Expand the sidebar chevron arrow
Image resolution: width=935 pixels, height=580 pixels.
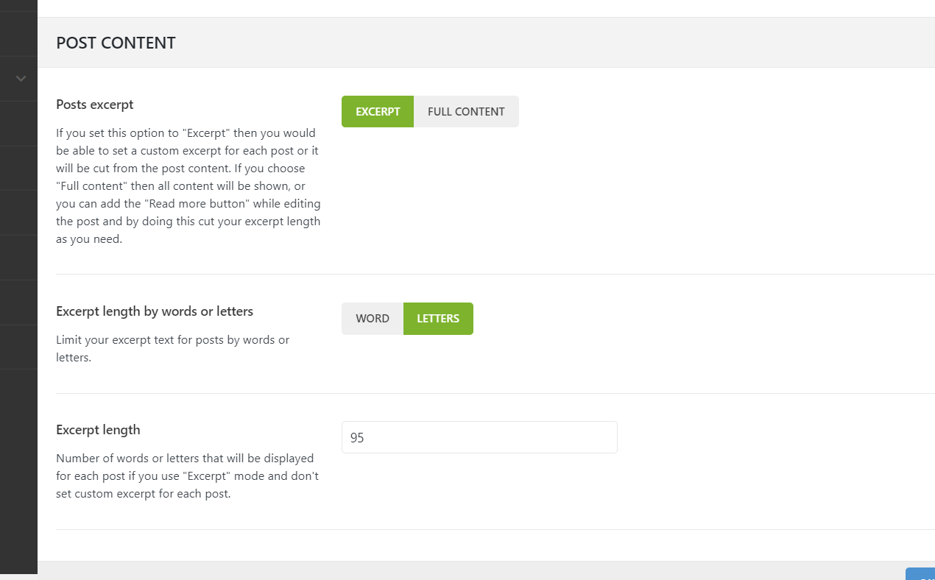21,78
